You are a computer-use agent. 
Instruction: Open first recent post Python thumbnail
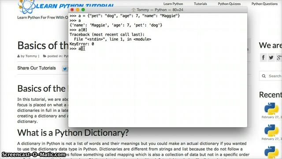tap(271, 109)
